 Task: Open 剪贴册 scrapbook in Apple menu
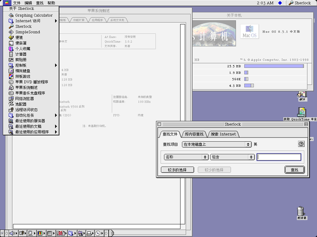click(31, 60)
